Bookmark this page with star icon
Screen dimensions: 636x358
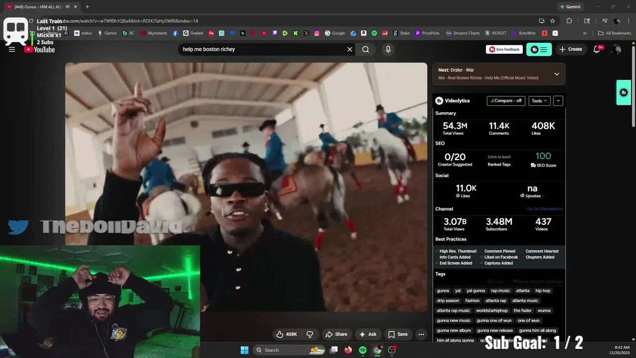pos(553,21)
